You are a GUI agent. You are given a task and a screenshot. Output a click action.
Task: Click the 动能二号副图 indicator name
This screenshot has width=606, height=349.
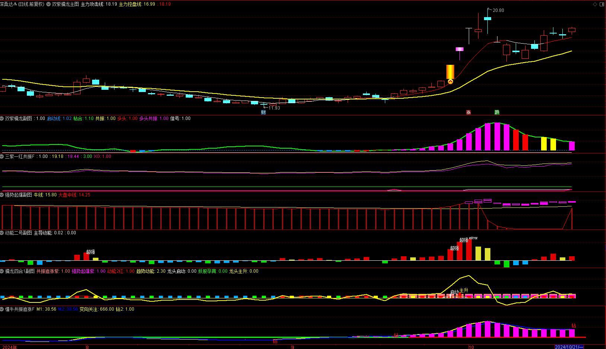[19, 233]
